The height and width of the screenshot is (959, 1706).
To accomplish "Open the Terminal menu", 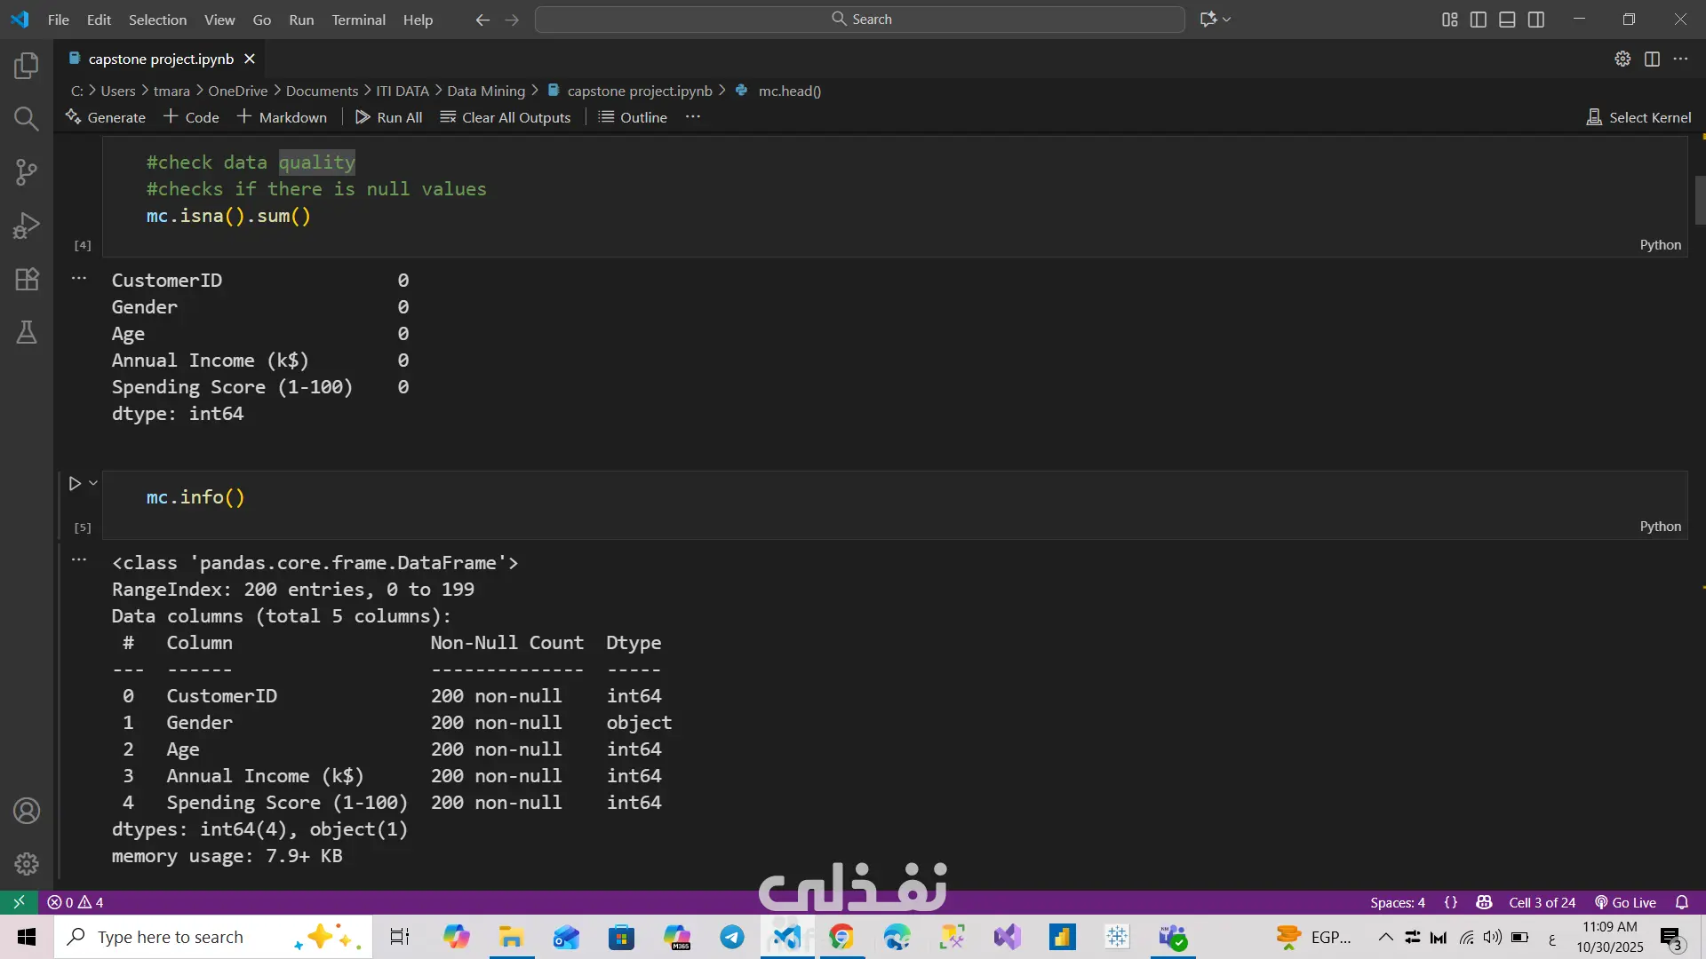I will [358, 20].
